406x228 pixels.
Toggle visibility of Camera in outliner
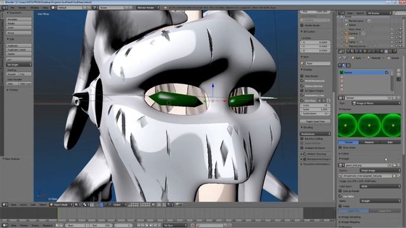coord(392,34)
